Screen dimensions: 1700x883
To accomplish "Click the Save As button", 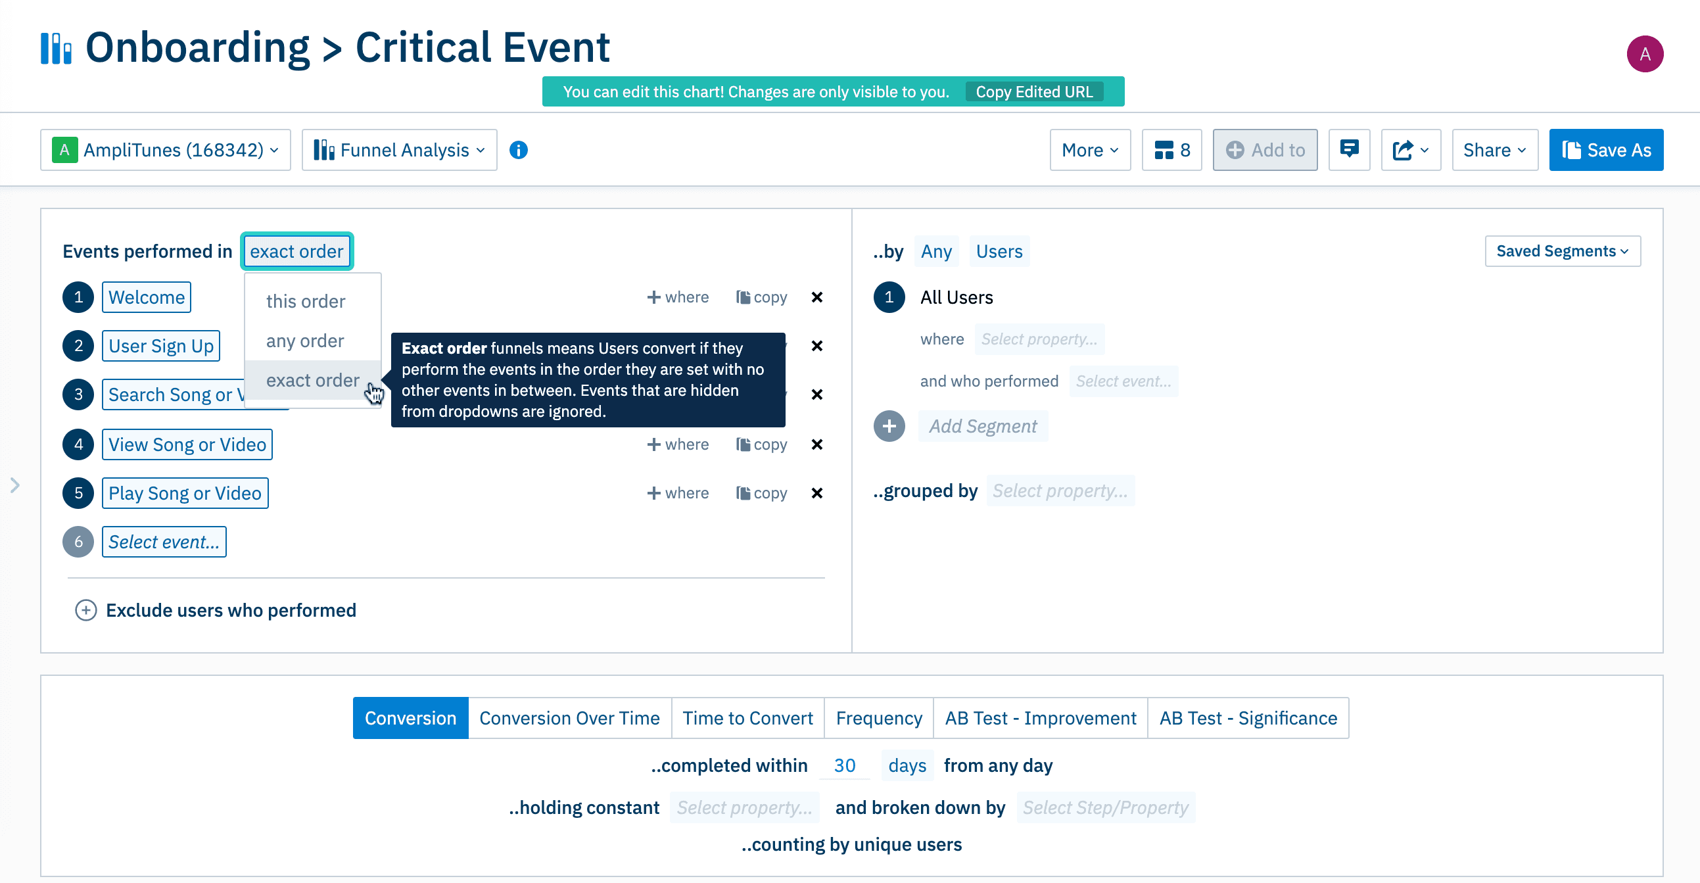I will coord(1605,151).
